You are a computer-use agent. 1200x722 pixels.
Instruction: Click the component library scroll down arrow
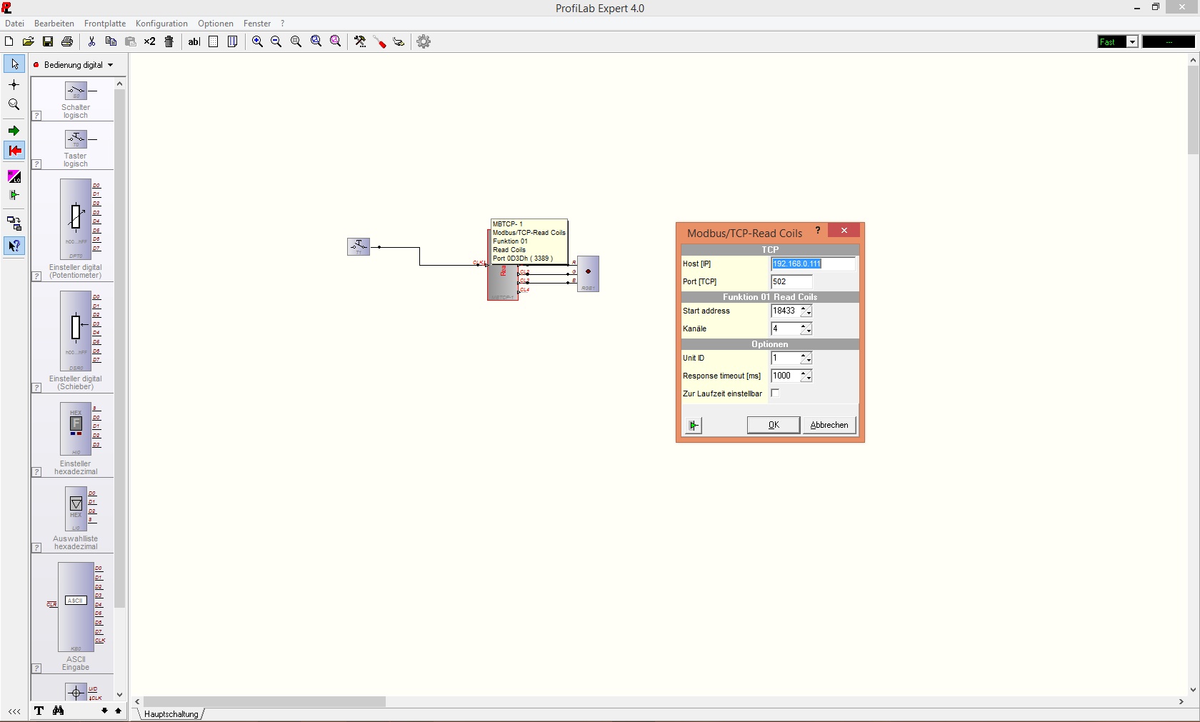(119, 694)
